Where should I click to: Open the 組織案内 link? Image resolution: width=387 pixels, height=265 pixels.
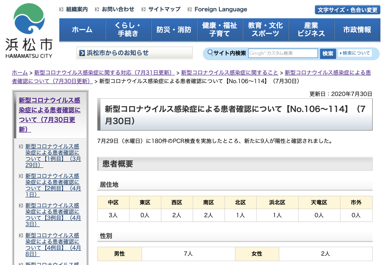(77, 9)
